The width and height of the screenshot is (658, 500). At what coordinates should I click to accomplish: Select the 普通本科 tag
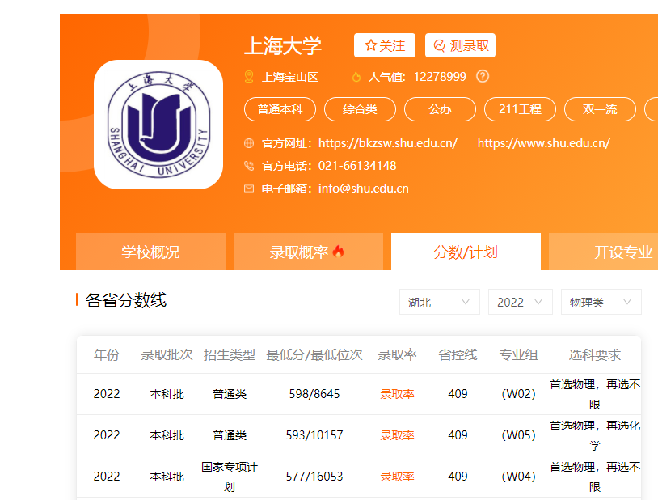(x=280, y=109)
